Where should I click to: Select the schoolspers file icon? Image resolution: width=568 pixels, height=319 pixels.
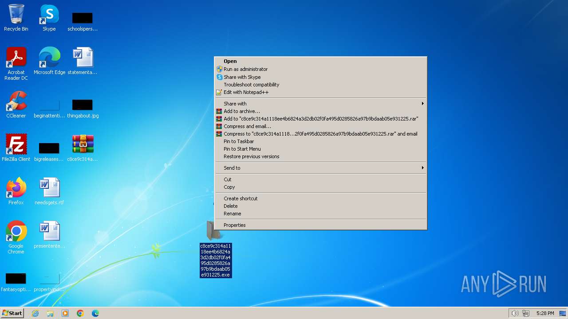[x=83, y=21]
